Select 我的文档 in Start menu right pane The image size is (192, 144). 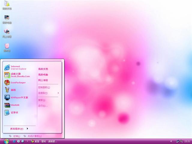(x=43, y=69)
